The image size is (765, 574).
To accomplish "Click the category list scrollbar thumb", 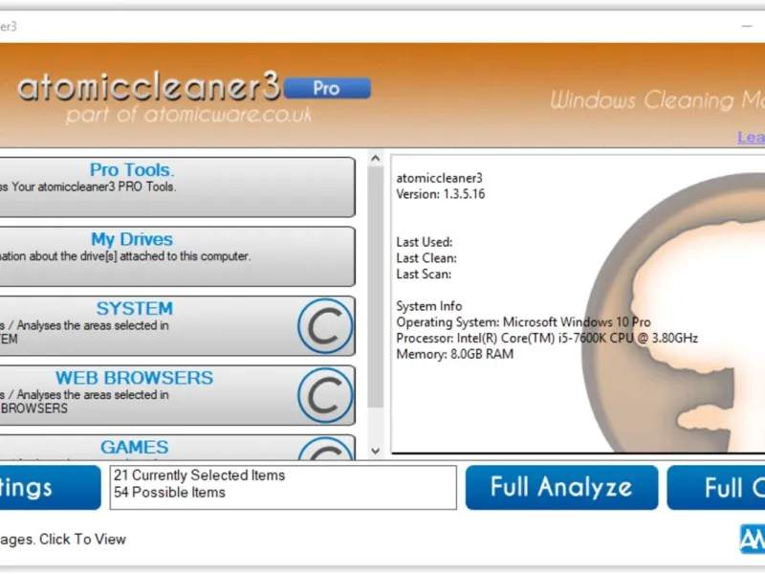I will pos(375,287).
